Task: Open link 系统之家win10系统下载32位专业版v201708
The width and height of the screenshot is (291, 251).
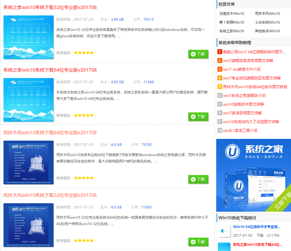Action: 49,7
